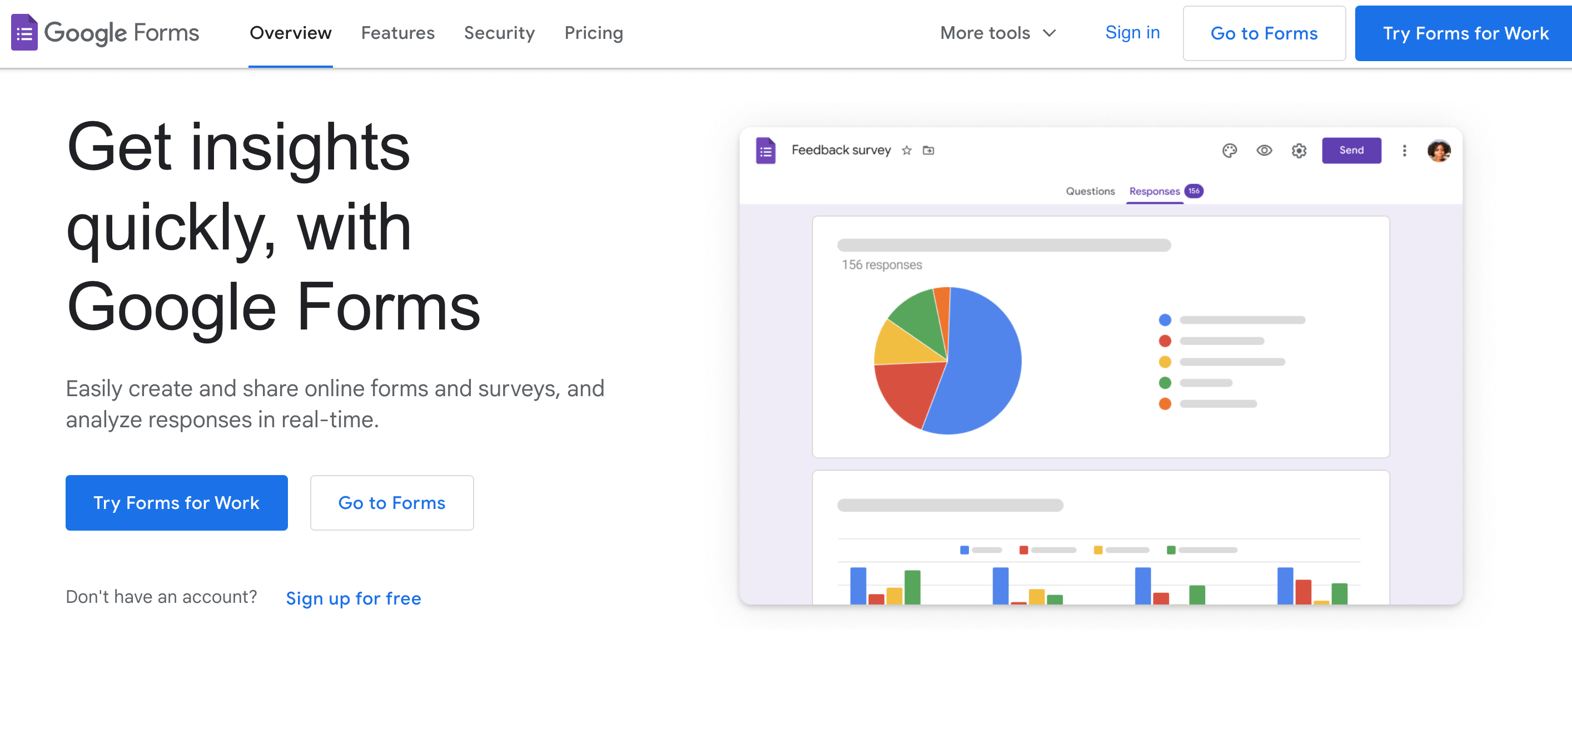Open the Features navigation menu item

[398, 33]
